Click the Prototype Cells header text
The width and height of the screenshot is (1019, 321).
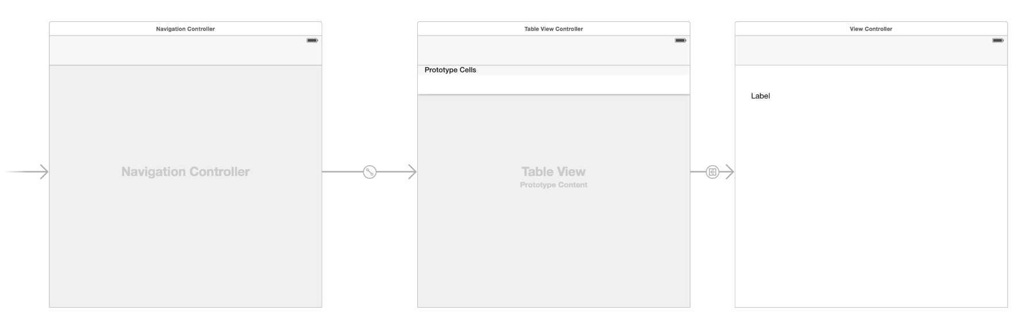pos(450,70)
